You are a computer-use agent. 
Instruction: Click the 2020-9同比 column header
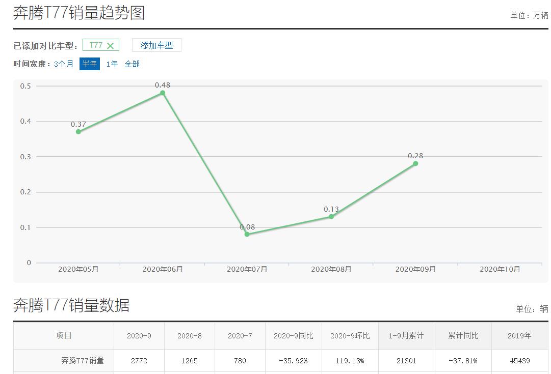coord(294,336)
